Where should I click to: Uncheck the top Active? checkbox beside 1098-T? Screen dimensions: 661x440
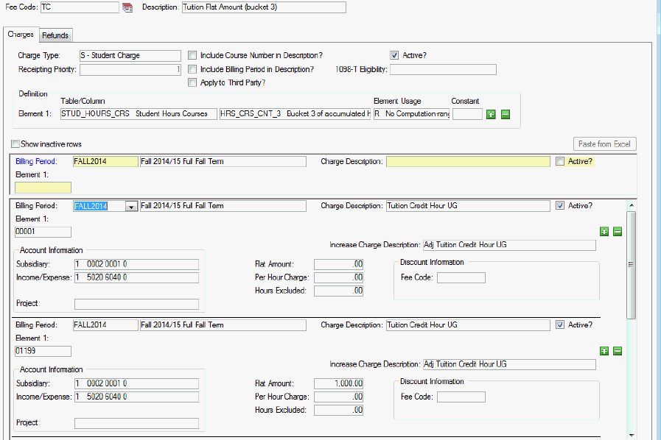[x=395, y=55]
